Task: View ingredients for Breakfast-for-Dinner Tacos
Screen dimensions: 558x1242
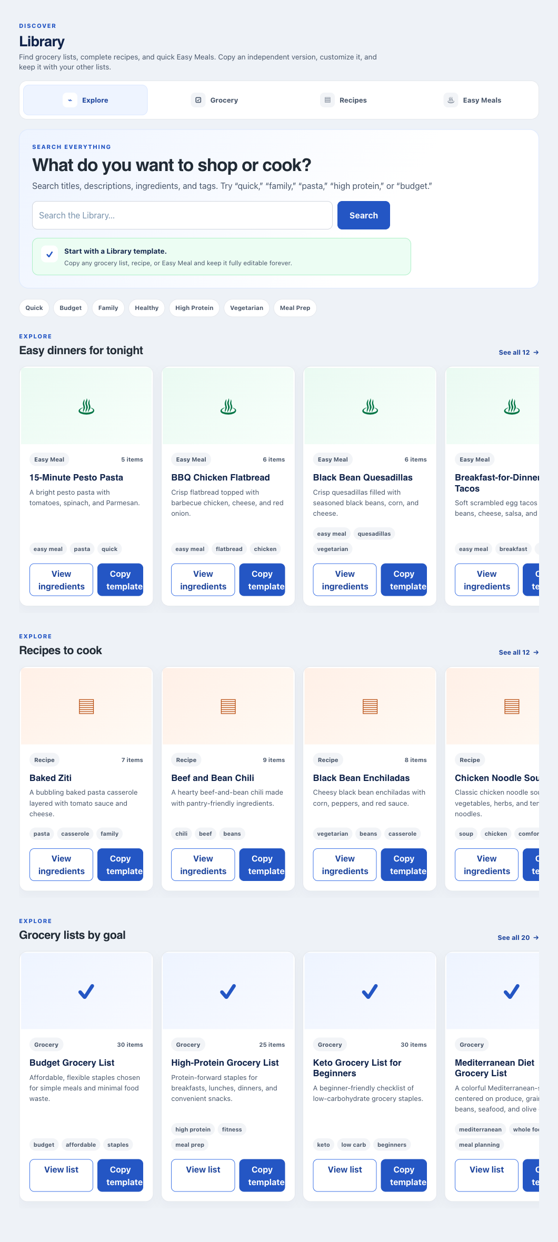Action: pyautogui.click(x=486, y=580)
